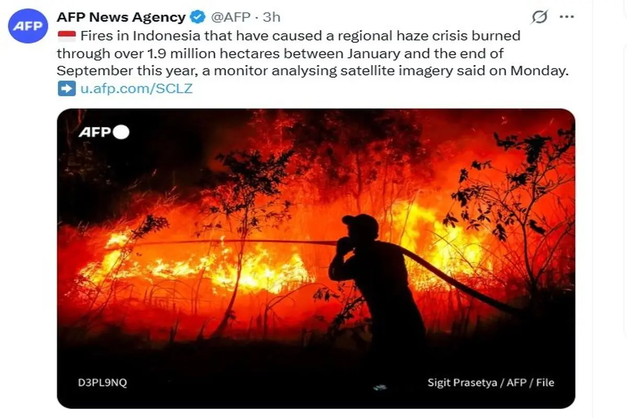Click the D3PL9NQ photo ID text
The image size is (627, 418).
click(x=102, y=382)
